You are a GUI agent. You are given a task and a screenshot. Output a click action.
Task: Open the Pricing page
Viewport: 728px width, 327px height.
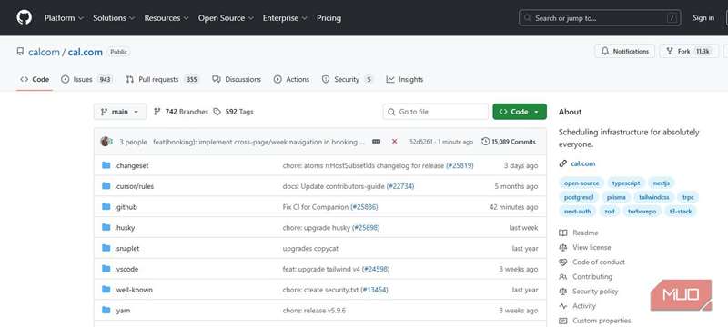(329, 18)
